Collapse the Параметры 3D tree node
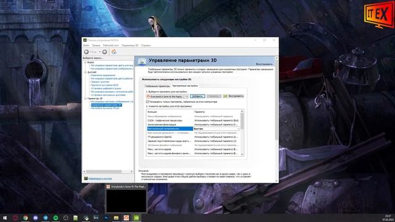395x222 pixels. tap(85, 99)
